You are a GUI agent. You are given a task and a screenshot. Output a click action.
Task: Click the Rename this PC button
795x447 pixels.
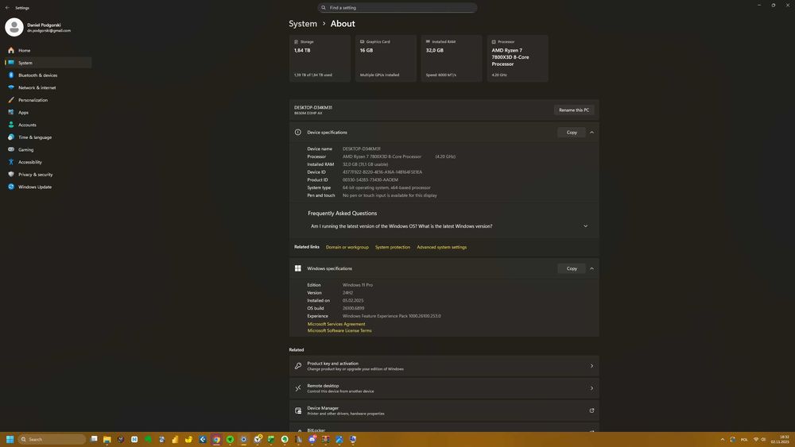574,110
